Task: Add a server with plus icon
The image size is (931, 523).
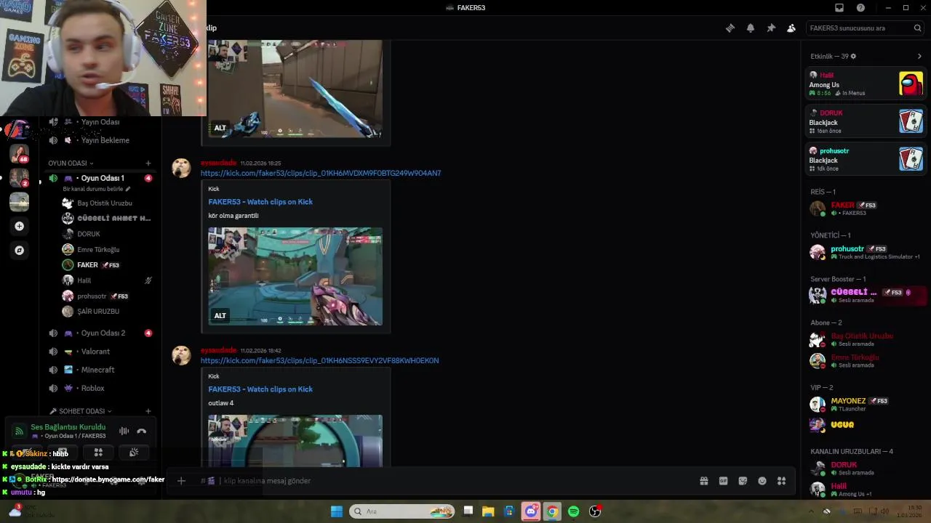Action: [x=19, y=226]
